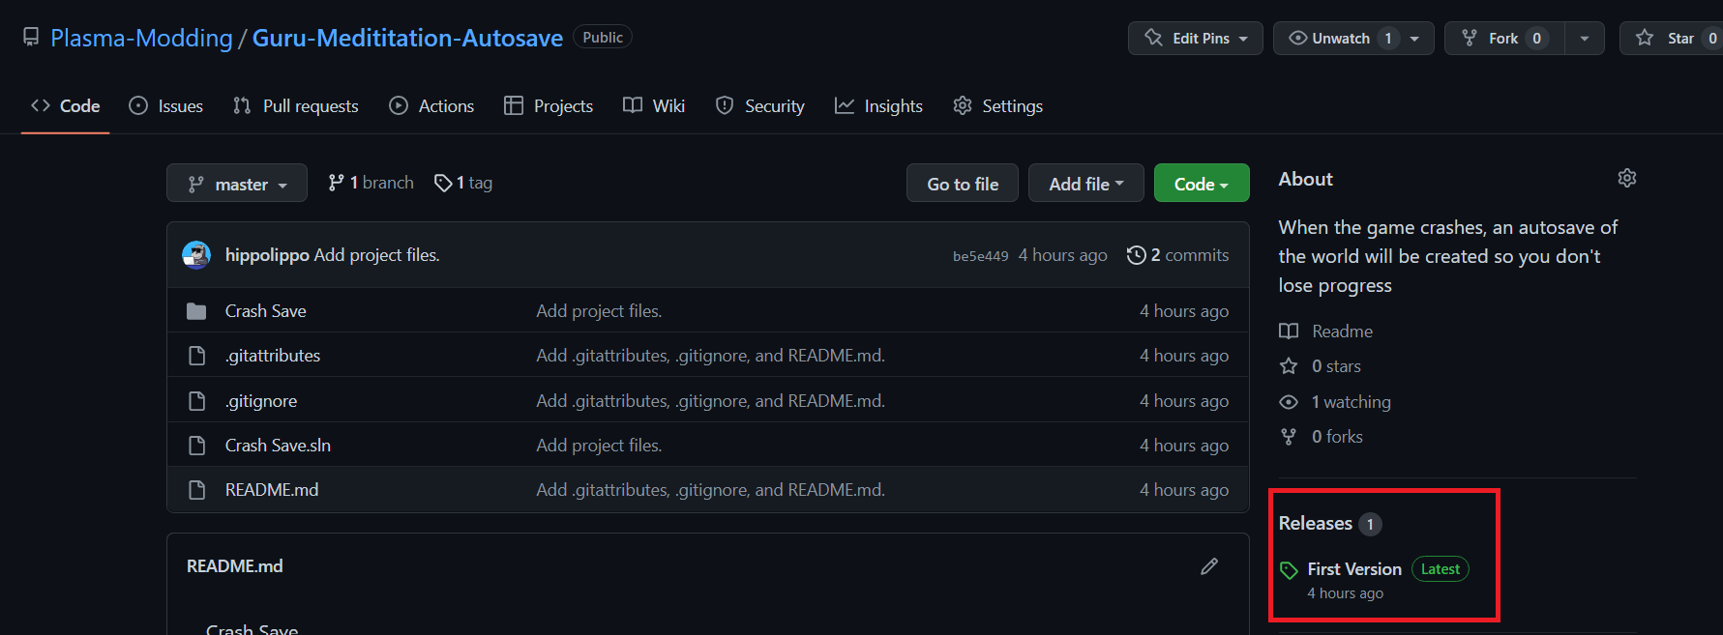
Task: Click the Latest release badge
Action: (x=1441, y=569)
